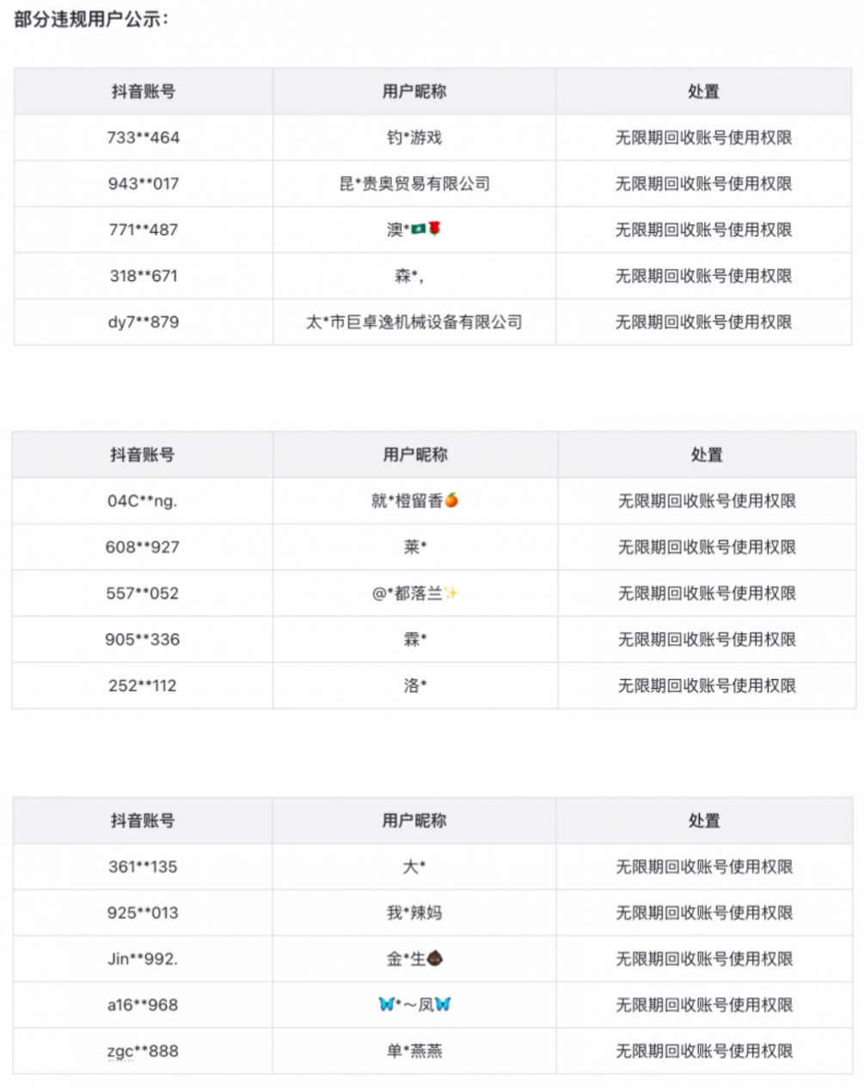The width and height of the screenshot is (864, 1091).
Task: Click the first table's 抖音账号 header
Action: [x=144, y=91]
